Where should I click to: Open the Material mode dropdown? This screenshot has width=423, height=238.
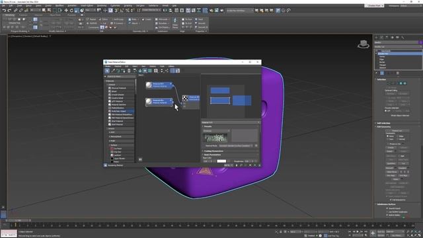pos(236,145)
